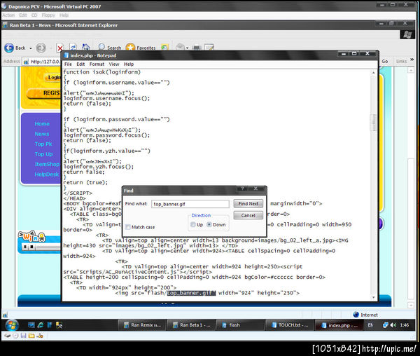Image resolution: width=420 pixels, height=356 pixels.
Task: Click the index.php taskbar button
Action: tap(339, 325)
